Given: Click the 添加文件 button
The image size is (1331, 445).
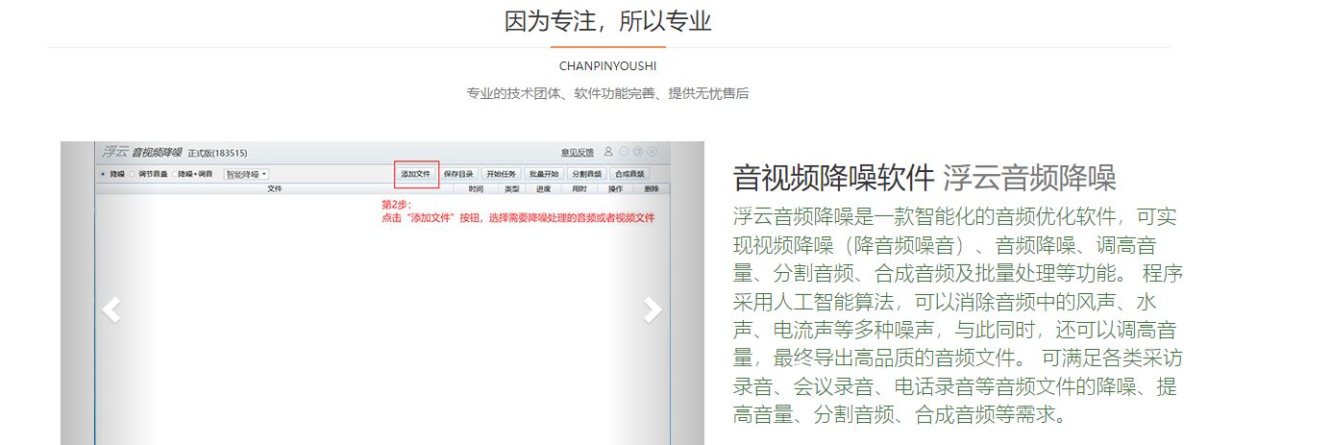Looking at the screenshot, I should [x=416, y=174].
